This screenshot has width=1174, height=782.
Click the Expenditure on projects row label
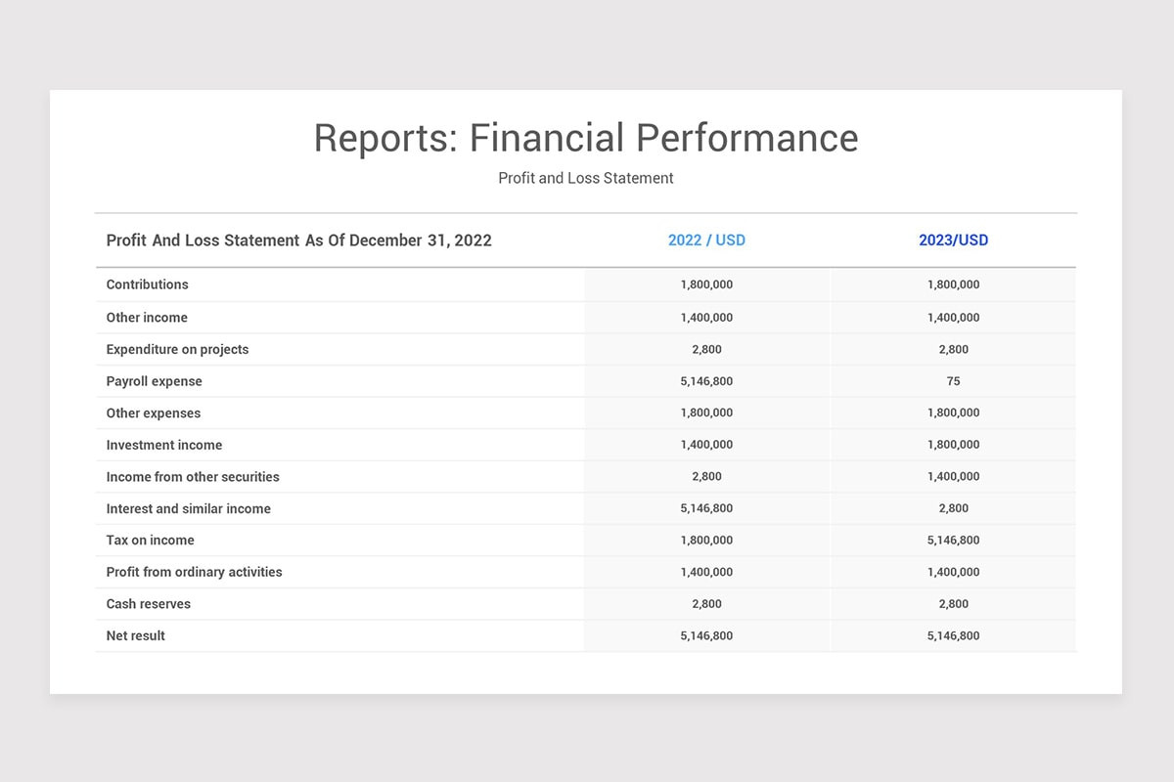coord(177,349)
